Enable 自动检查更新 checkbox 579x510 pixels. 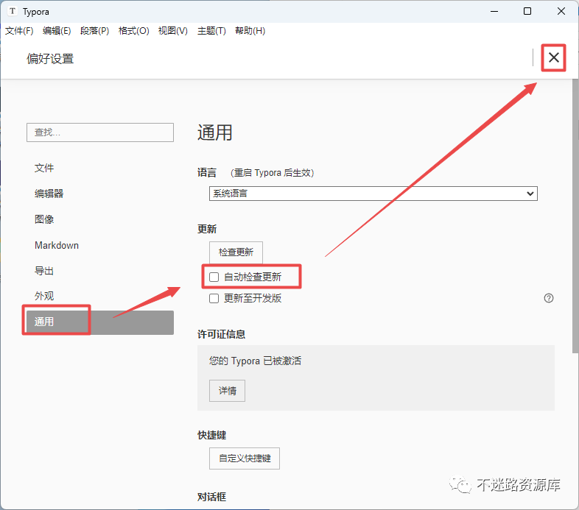(214, 277)
